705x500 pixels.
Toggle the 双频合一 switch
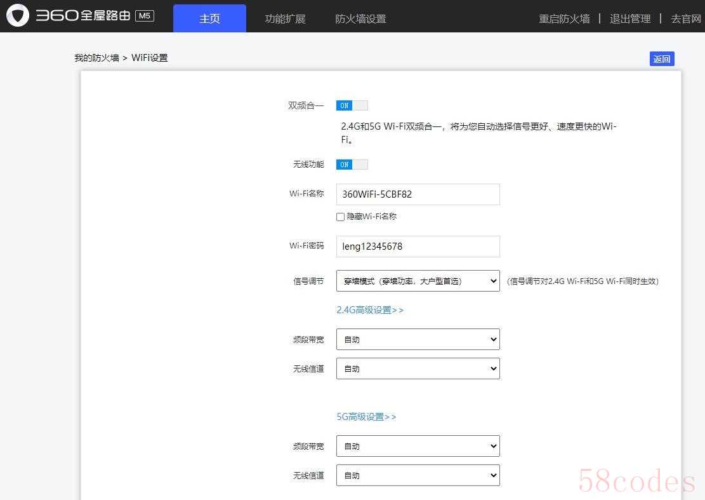click(x=352, y=105)
